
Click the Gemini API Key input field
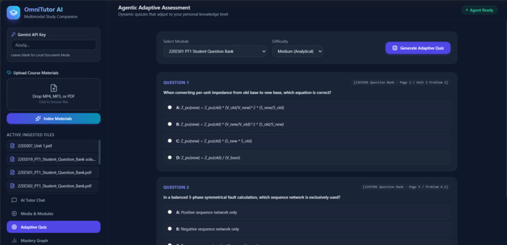pos(53,45)
